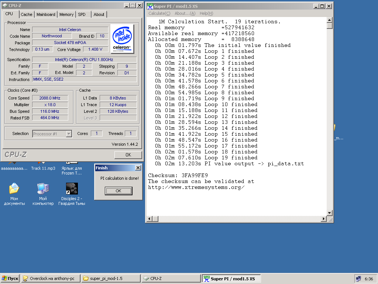
Task: Switch to CPU-Z taskbar button
Action: click(x=171, y=278)
